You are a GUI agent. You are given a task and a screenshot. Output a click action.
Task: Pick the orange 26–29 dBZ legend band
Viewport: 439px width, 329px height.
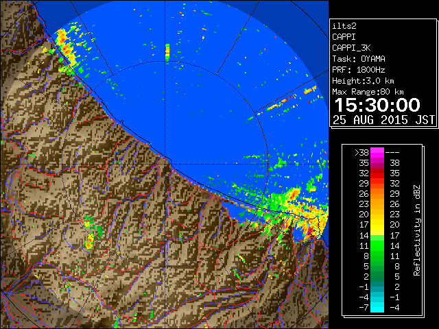pos(377,193)
